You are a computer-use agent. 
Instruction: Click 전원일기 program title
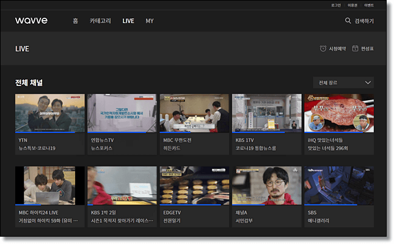coord(172,220)
